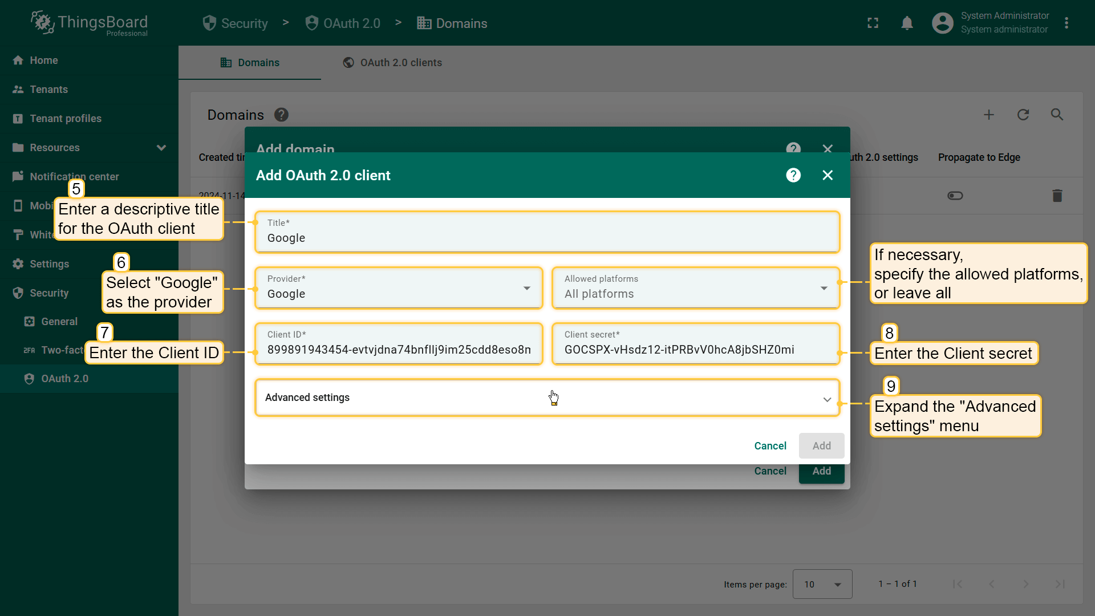Toggle fullscreen mode icon
The image size is (1095, 616).
coord(873,23)
